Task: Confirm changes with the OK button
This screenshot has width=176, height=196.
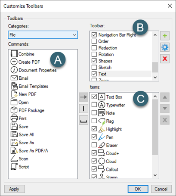Action: coord(138,189)
